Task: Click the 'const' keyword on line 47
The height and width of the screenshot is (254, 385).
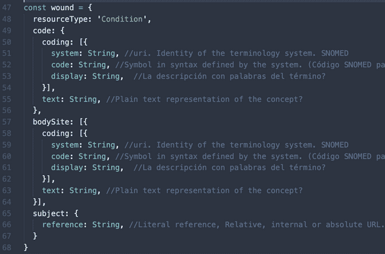Action: [x=35, y=7]
